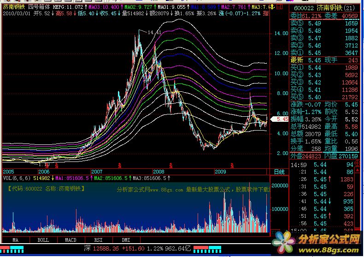
Task: Click the underlined (21) link beside the stock name
Action: point(349,8)
